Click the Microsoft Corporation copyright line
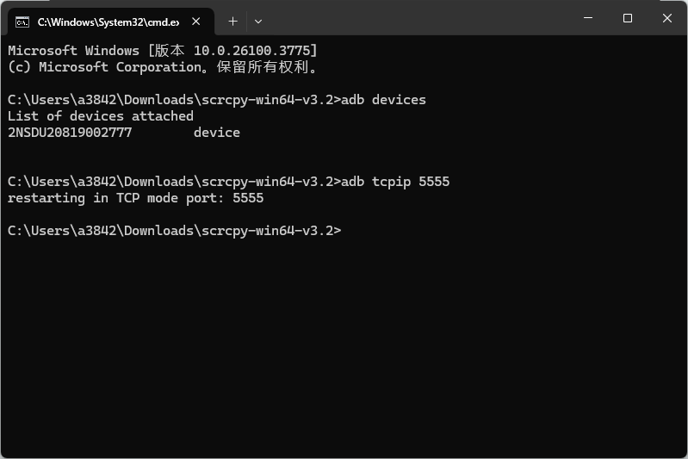The image size is (688, 459). pos(163,67)
